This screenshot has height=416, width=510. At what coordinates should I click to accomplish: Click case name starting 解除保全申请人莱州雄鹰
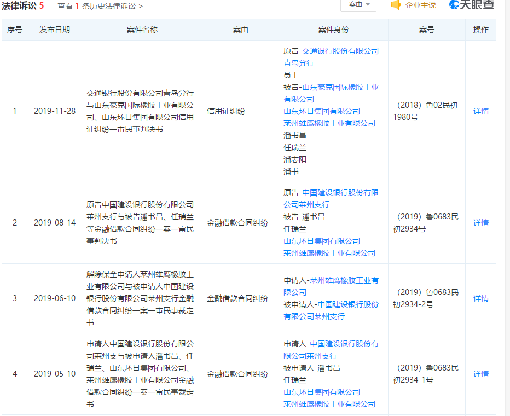tap(140, 298)
